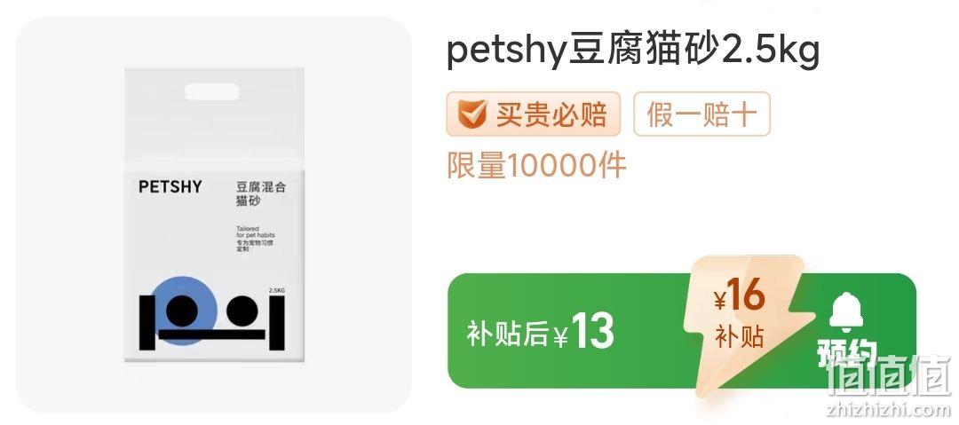Viewport: 959px width, 425px height.
Task: Open the 假一赔十 guarantee badge
Action: click(x=701, y=114)
